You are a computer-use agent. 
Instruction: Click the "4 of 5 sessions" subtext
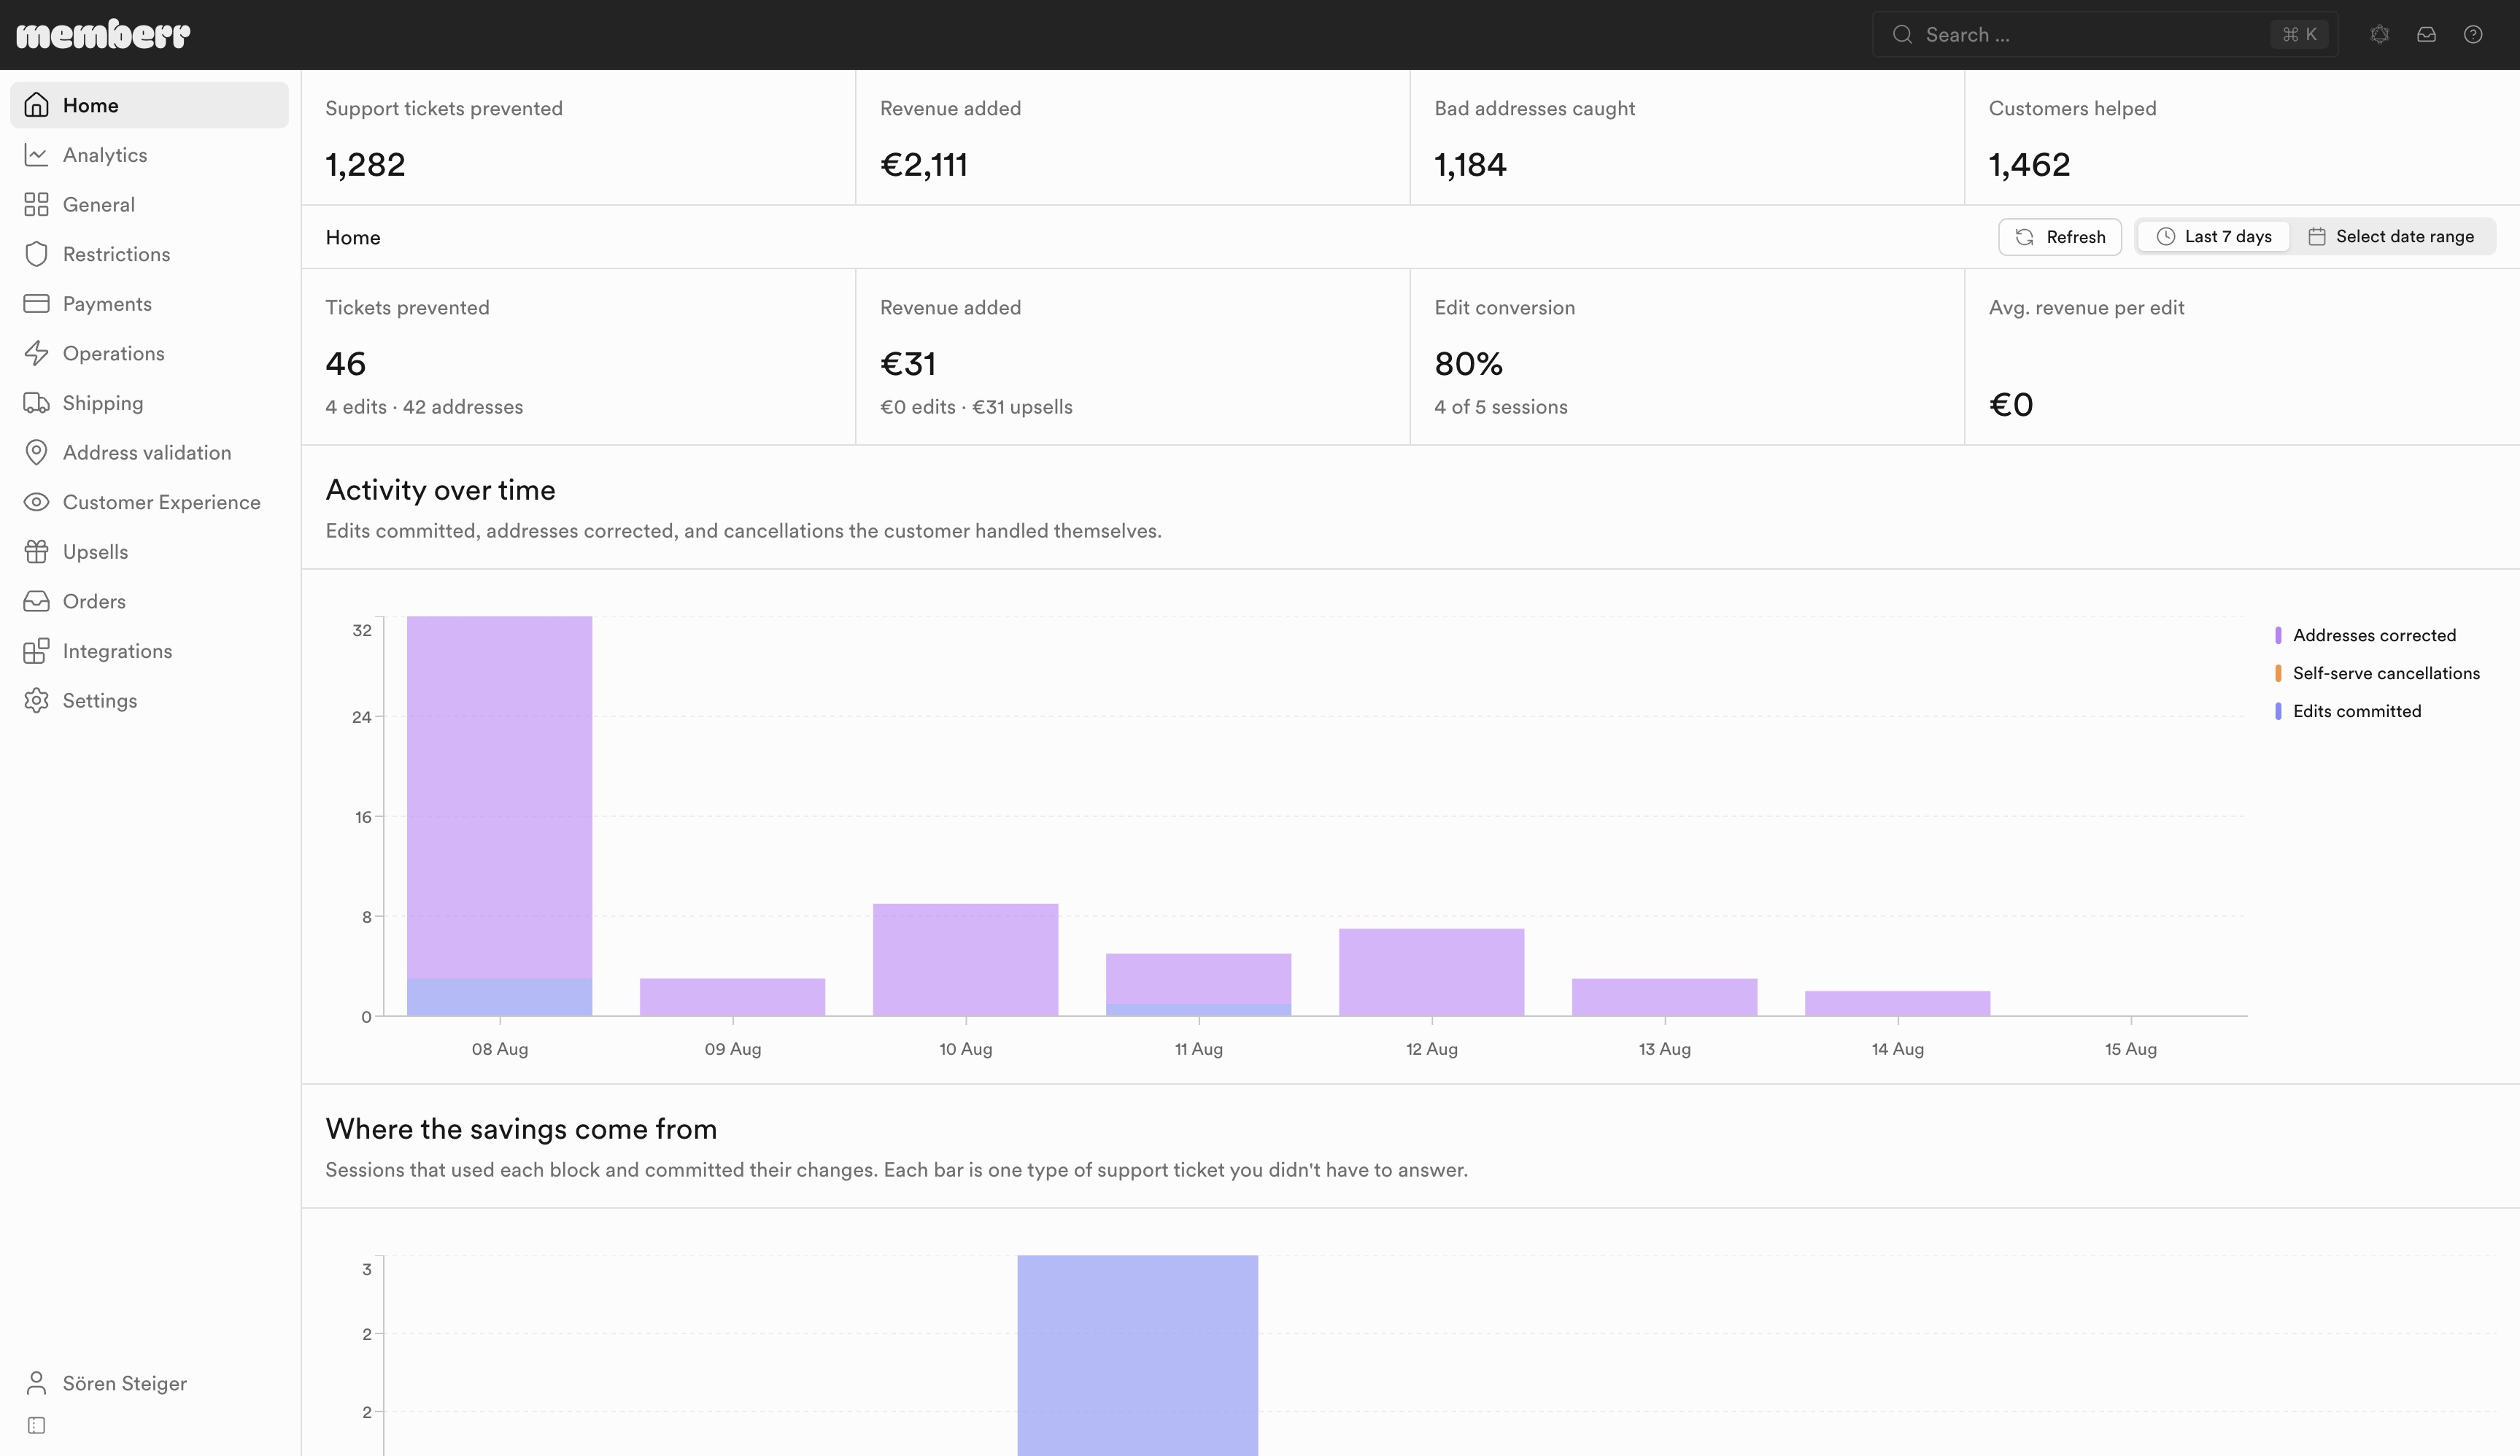(1502, 407)
